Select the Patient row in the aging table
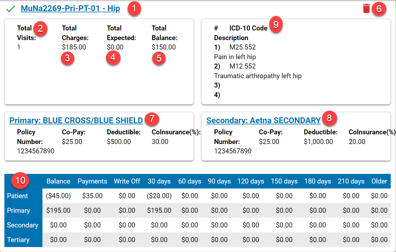 pos(18,196)
